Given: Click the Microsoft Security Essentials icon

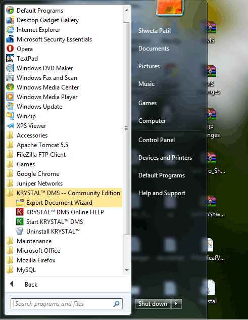Looking at the screenshot, I should pyautogui.click(x=10, y=39).
